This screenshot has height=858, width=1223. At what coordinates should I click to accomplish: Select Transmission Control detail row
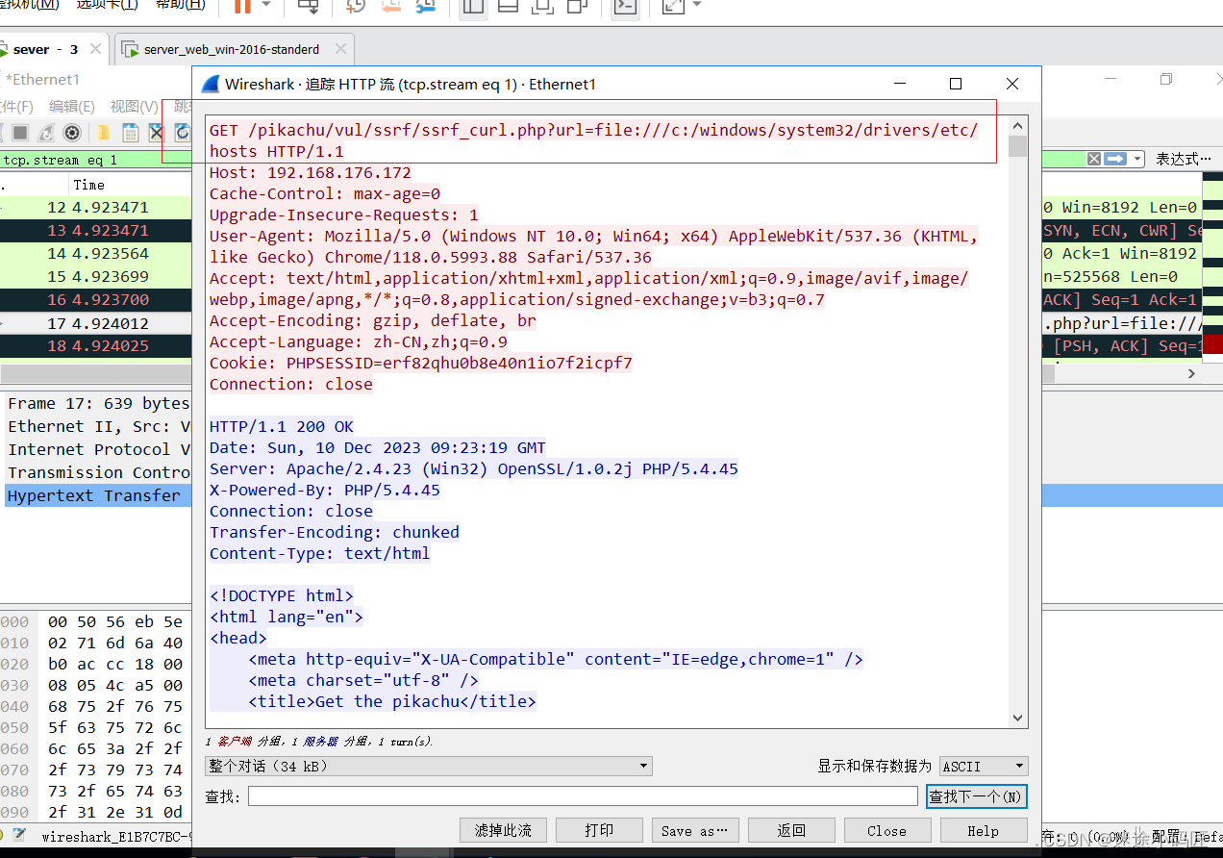coord(98,472)
